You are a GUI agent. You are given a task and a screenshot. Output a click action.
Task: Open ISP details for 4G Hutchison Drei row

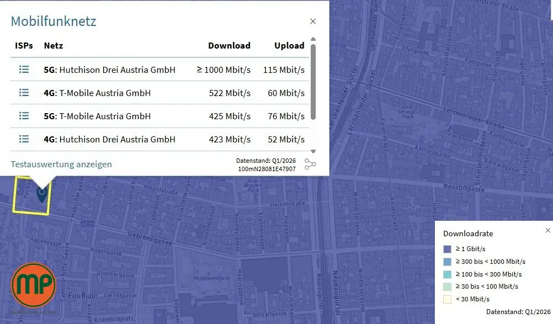click(24, 139)
